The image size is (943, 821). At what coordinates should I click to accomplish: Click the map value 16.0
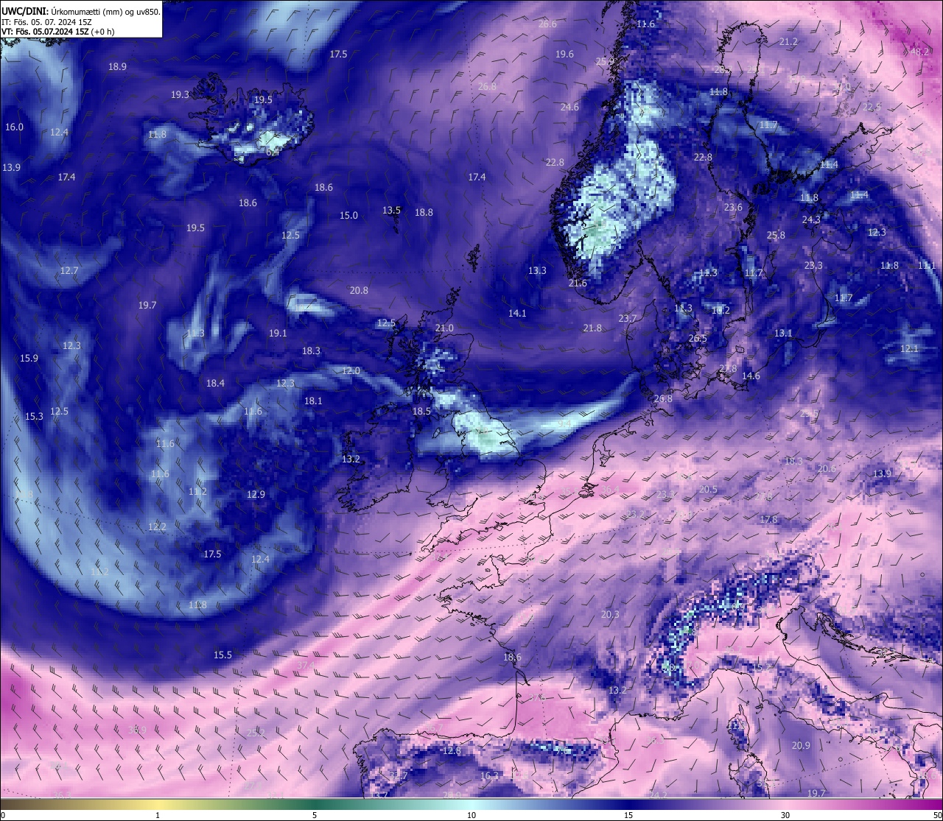coord(14,127)
